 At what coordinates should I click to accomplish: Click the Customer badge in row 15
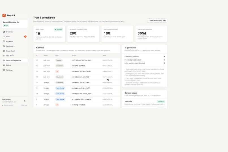pos(60,66)
